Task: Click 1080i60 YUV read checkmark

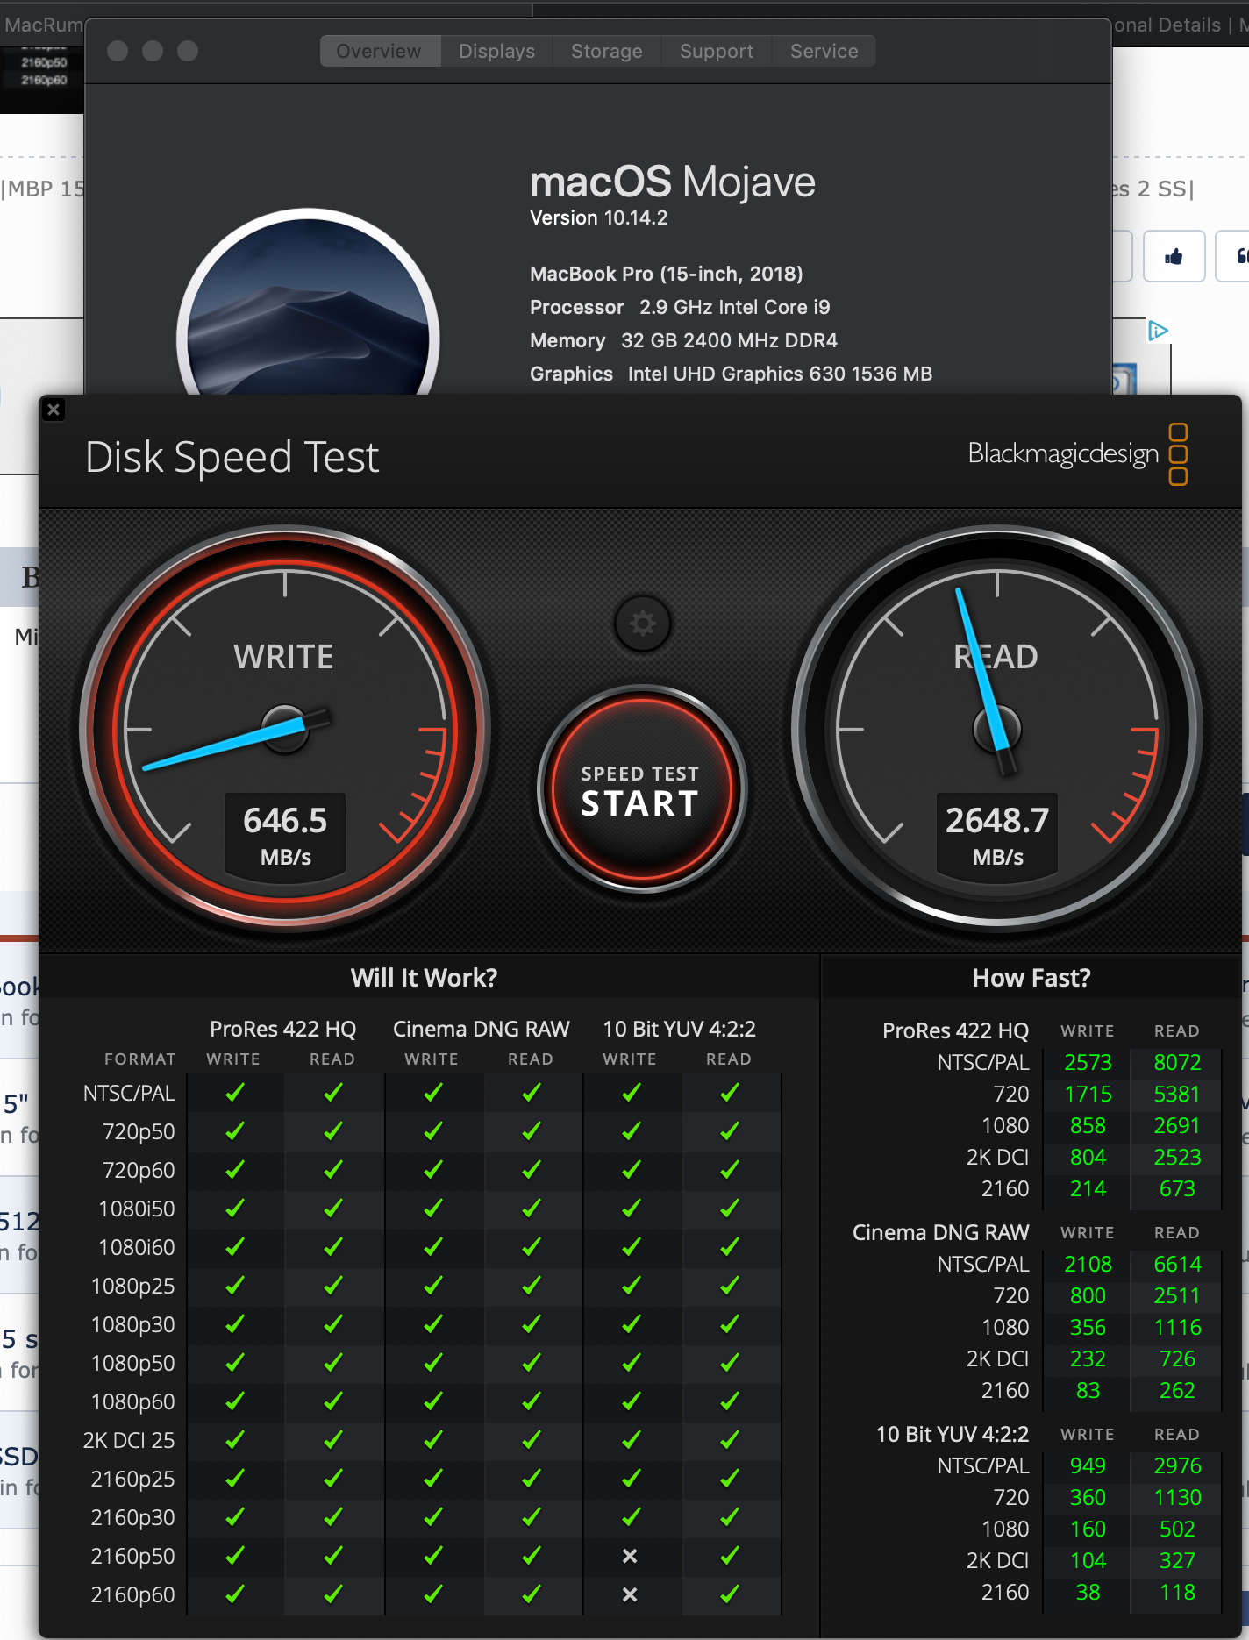Action: coord(729,1247)
